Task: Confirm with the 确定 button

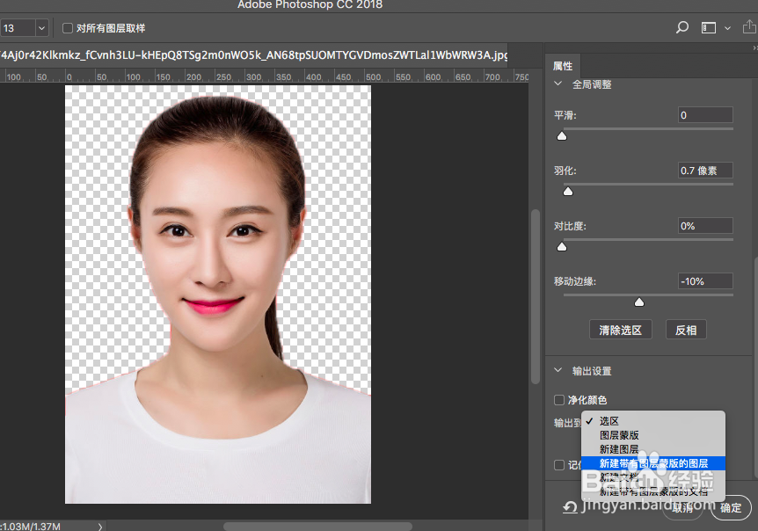Action: (x=731, y=507)
